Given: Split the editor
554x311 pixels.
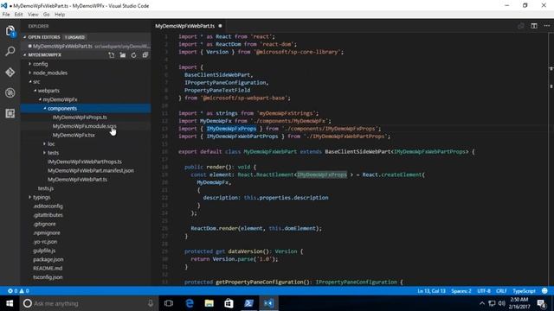Looking at the screenshot, I should 534,26.
